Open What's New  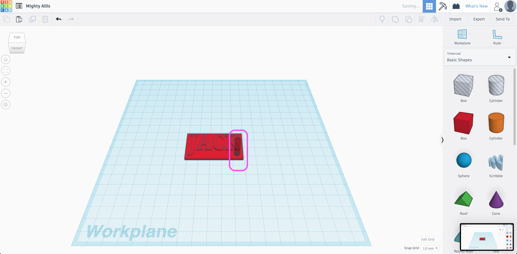coord(476,6)
